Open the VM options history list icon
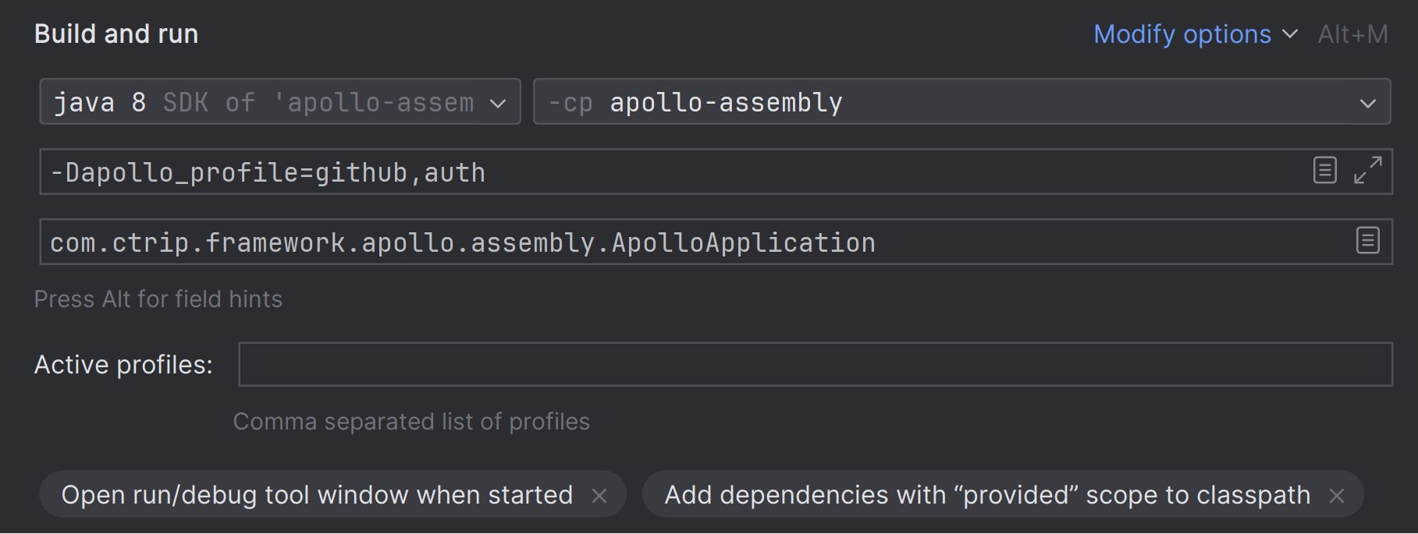The image size is (1418, 534). click(1324, 170)
